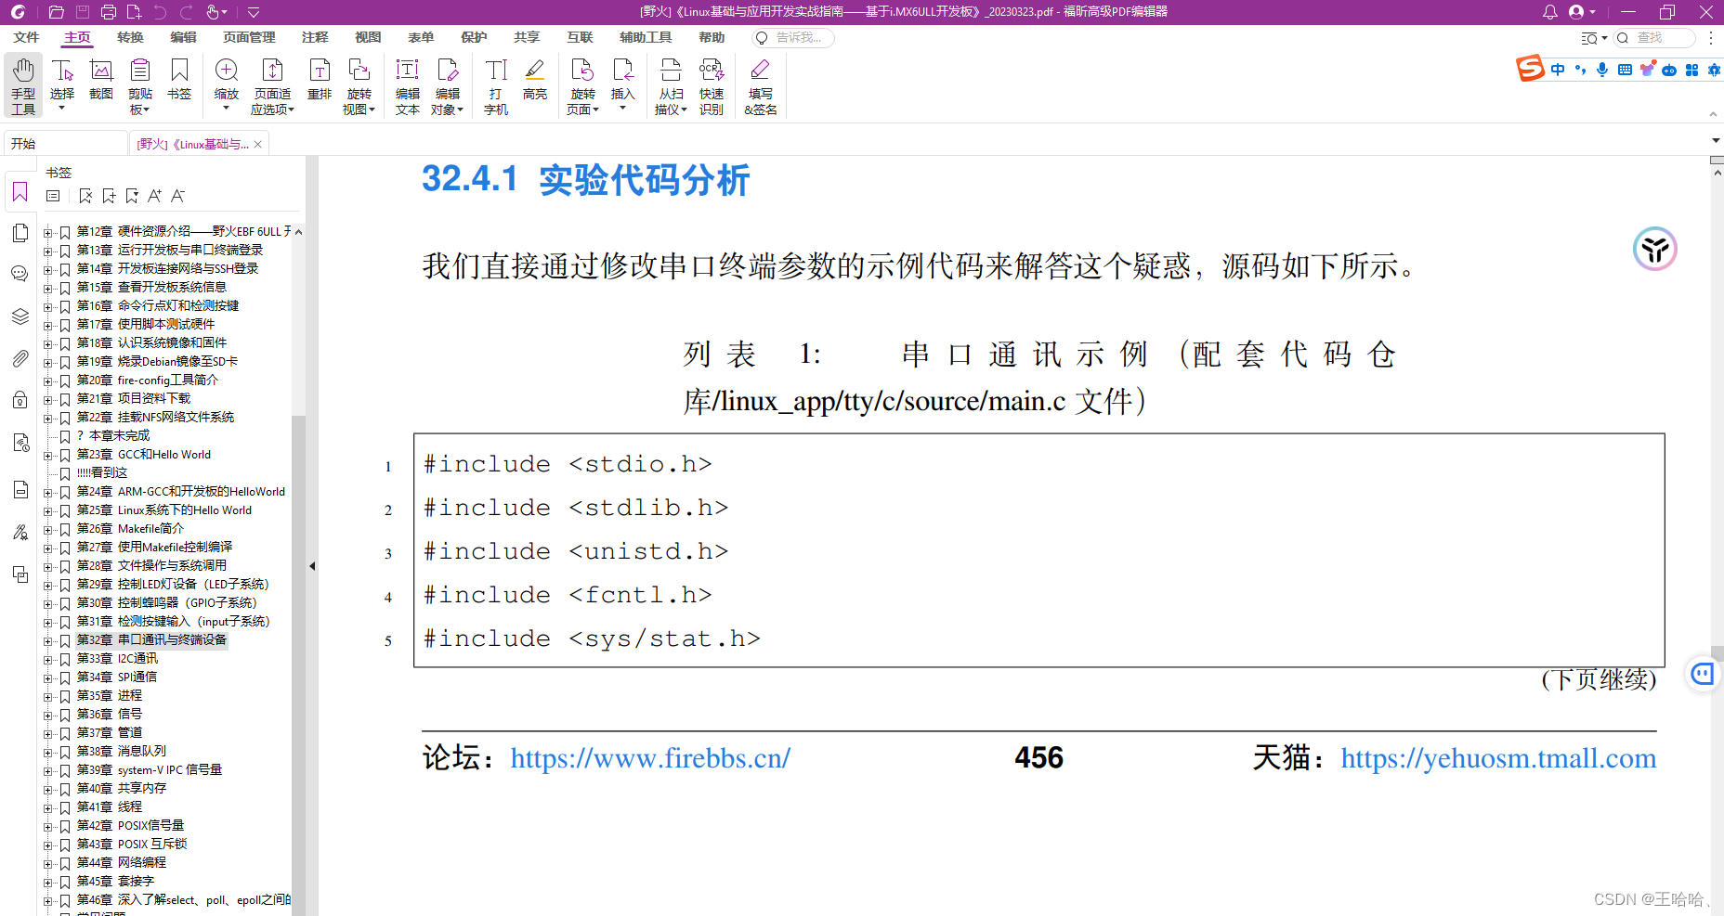The image size is (1724, 916).
Task: Open the Comments panel in sidebar
Action: (20, 274)
